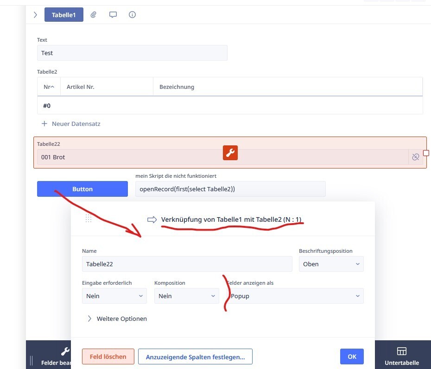Open the comments speech bubble icon

click(x=113, y=15)
